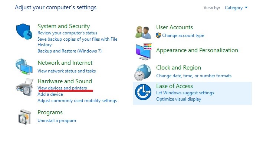Open View devices and printers
263x152 pixels.
tap(62, 88)
